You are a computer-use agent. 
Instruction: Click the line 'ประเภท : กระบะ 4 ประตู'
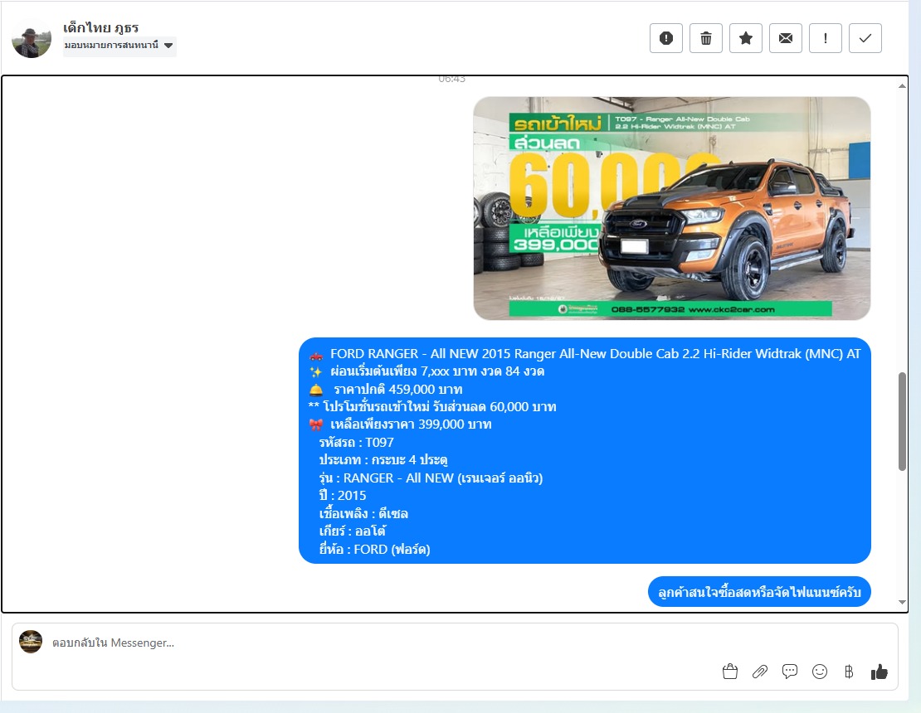coord(383,459)
